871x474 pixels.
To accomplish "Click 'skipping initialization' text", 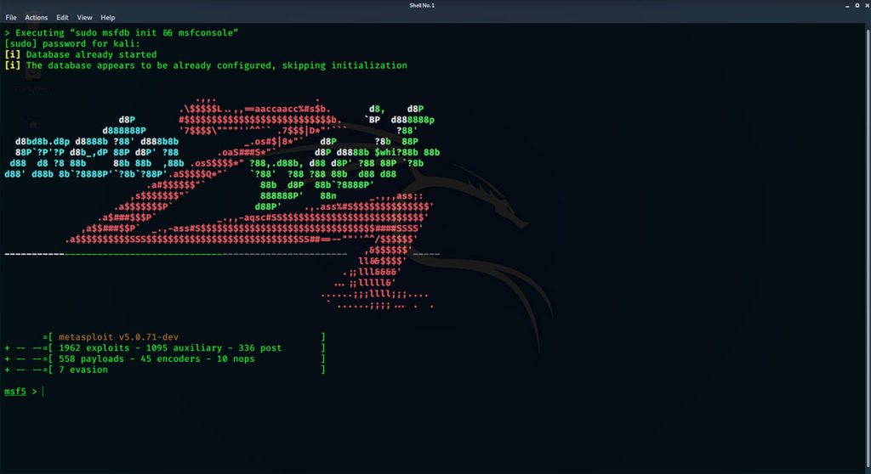I will pyautogui.click(x=344, y=65).
